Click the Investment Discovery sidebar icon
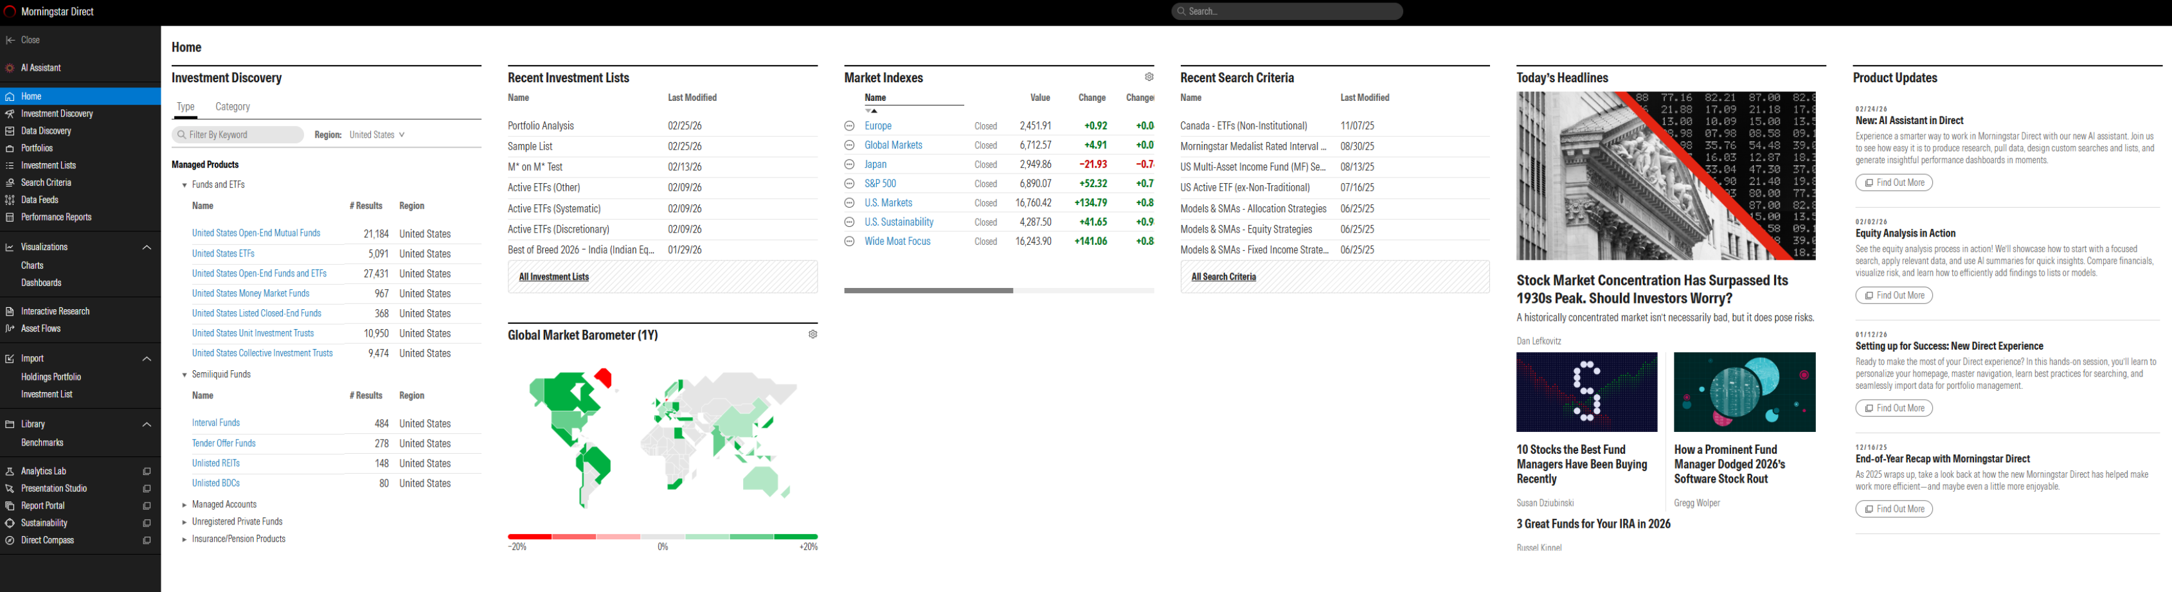Image resolution: width=2172 pixels, height=592 pixels. pos(10,114)
